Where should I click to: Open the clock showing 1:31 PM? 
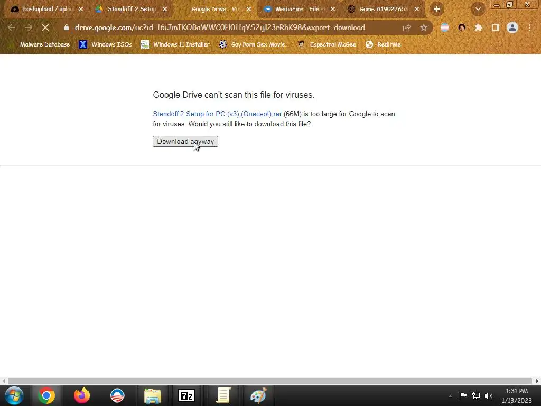tap(517, 395)
